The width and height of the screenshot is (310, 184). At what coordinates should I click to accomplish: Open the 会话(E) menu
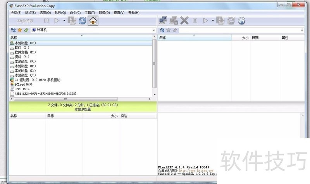tap(16, 13)
